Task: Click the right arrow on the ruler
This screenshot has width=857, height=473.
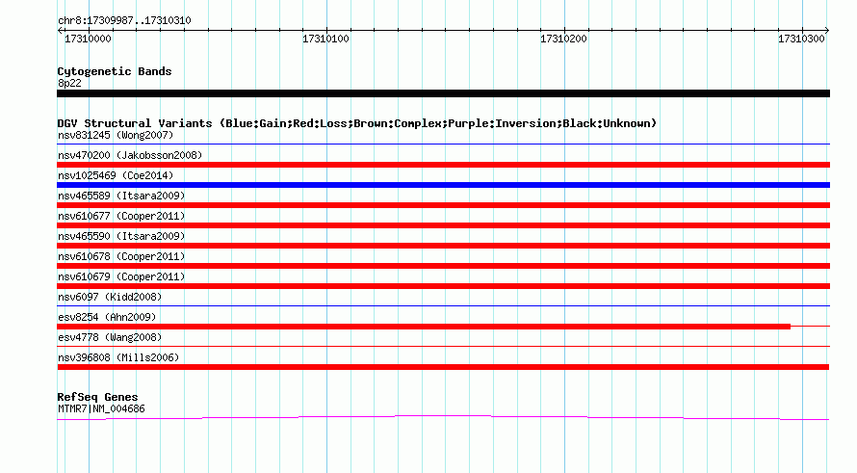Action: click(x=827, y=31)
